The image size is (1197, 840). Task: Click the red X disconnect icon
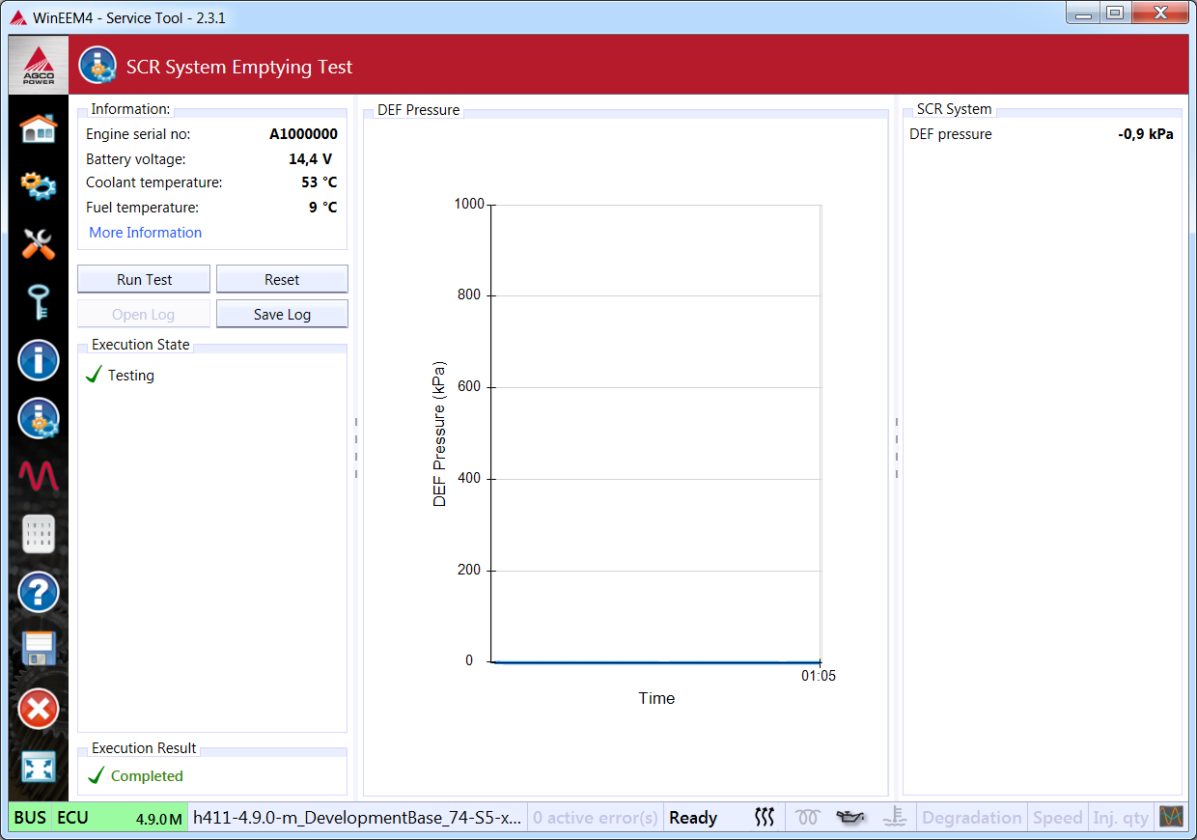click(x=39, y=710)
